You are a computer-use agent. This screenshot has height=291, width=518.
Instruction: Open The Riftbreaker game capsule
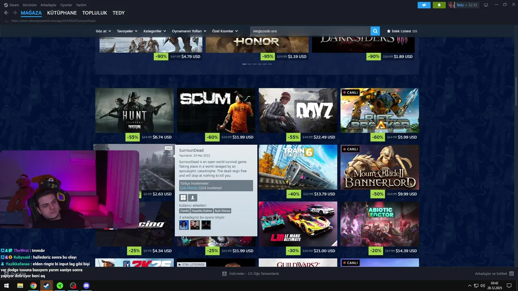point(380,110)
